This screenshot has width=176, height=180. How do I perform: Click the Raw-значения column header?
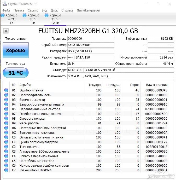tap(155, 85)
